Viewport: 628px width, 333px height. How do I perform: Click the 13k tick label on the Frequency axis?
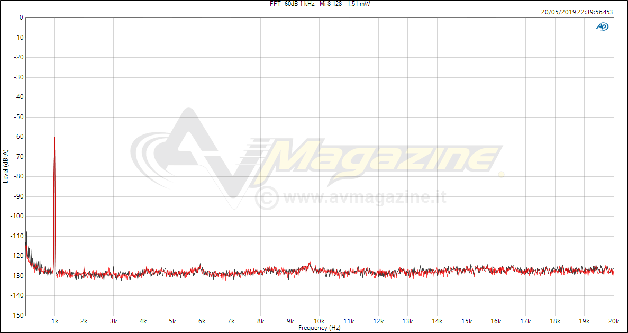coord(408,321)
